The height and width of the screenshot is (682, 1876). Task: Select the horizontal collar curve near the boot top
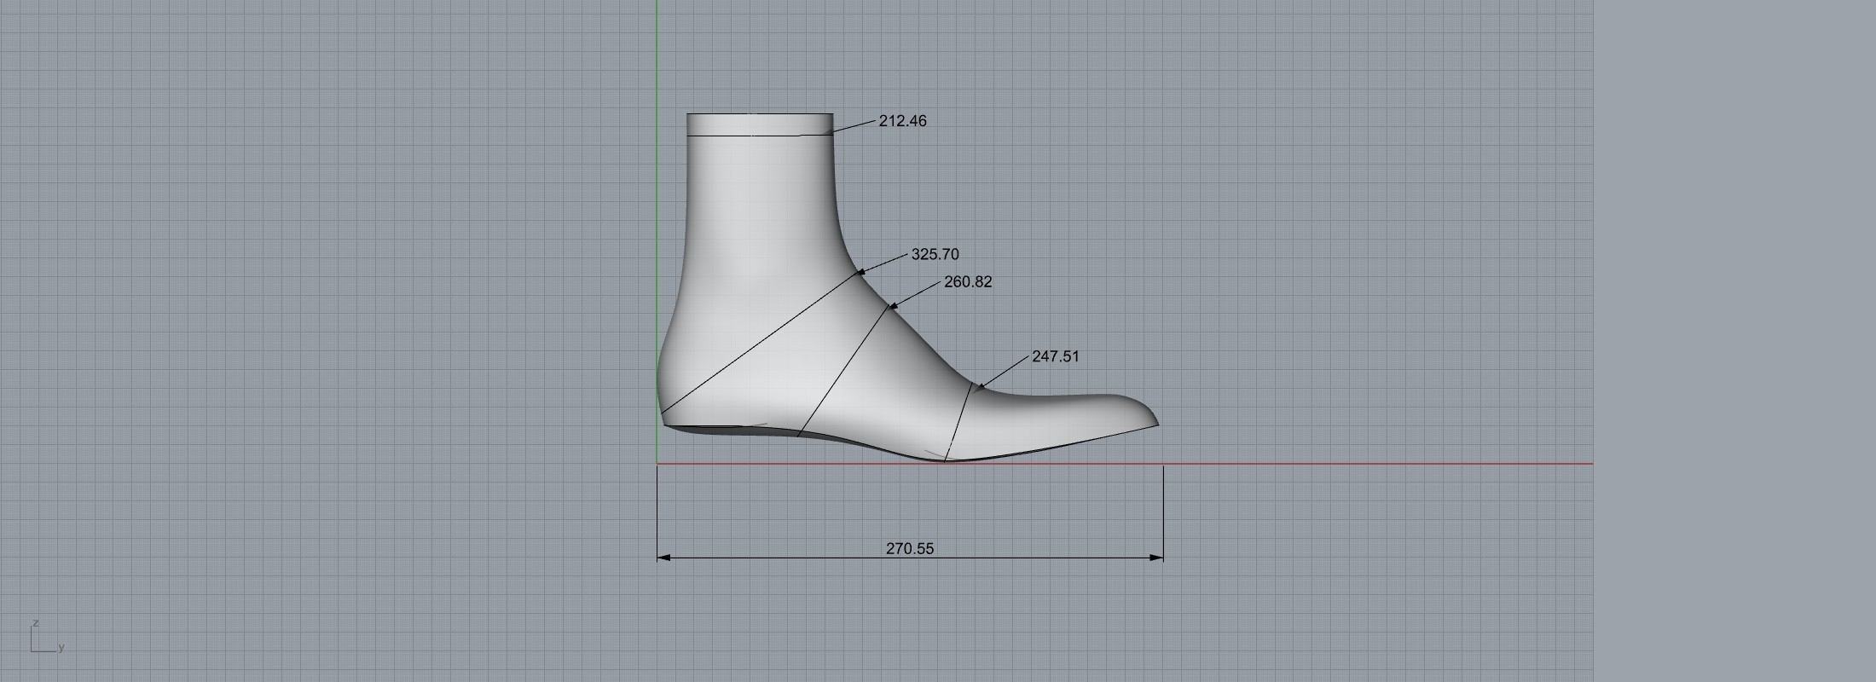[x=759, y=135]
